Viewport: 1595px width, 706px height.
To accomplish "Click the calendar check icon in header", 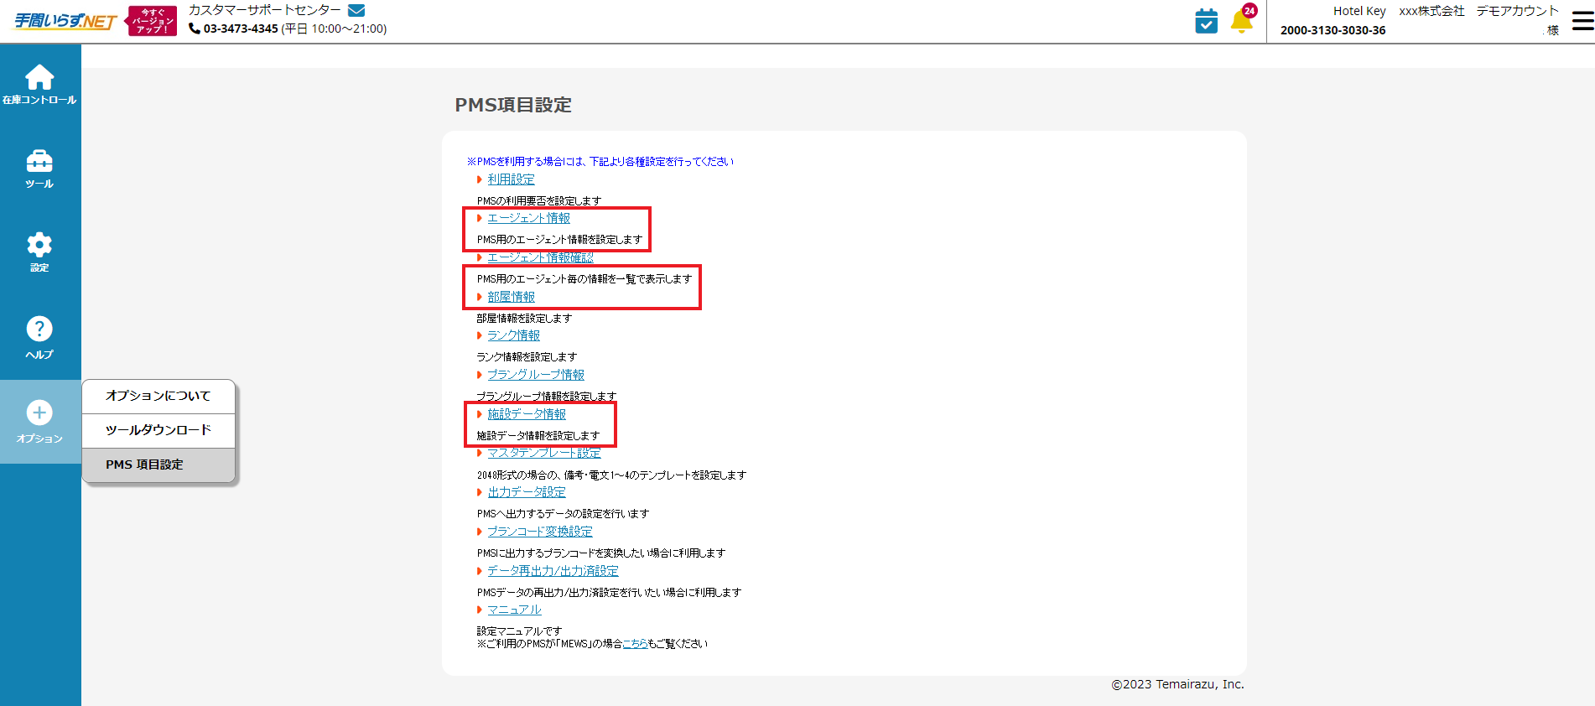I will 1206,21.
